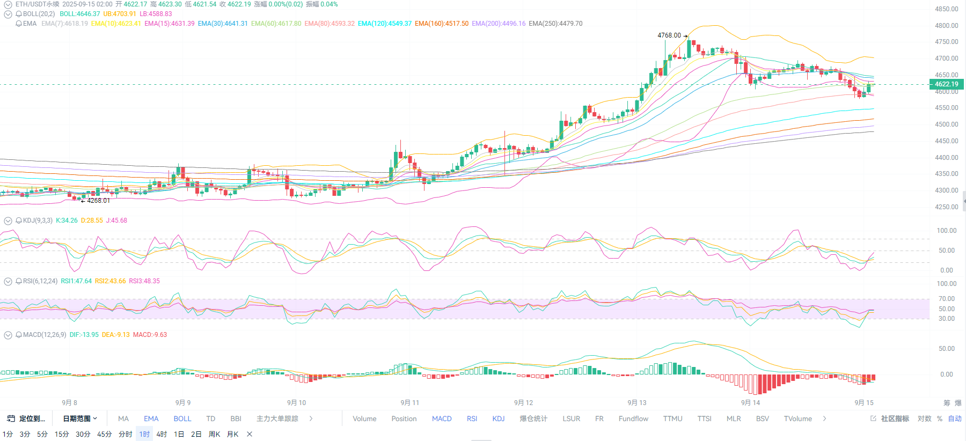Select the 3分 timeframe
Screen dimensions: 966x441
25,434
